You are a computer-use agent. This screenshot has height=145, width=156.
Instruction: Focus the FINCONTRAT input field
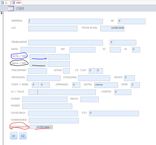click(x=37, y=71)
